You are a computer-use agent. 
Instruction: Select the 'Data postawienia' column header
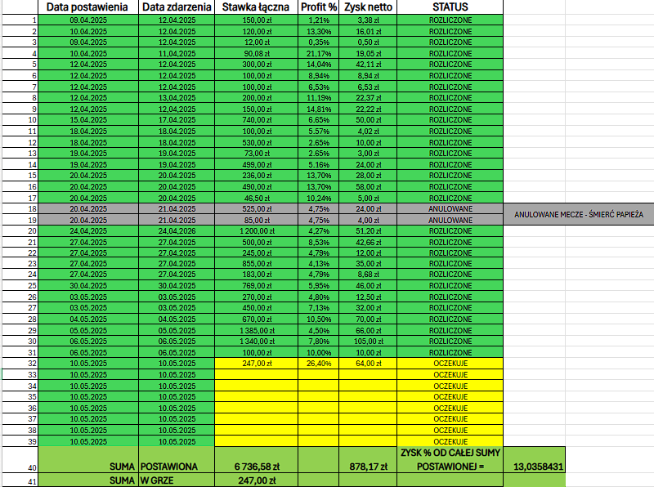point(88,7)
